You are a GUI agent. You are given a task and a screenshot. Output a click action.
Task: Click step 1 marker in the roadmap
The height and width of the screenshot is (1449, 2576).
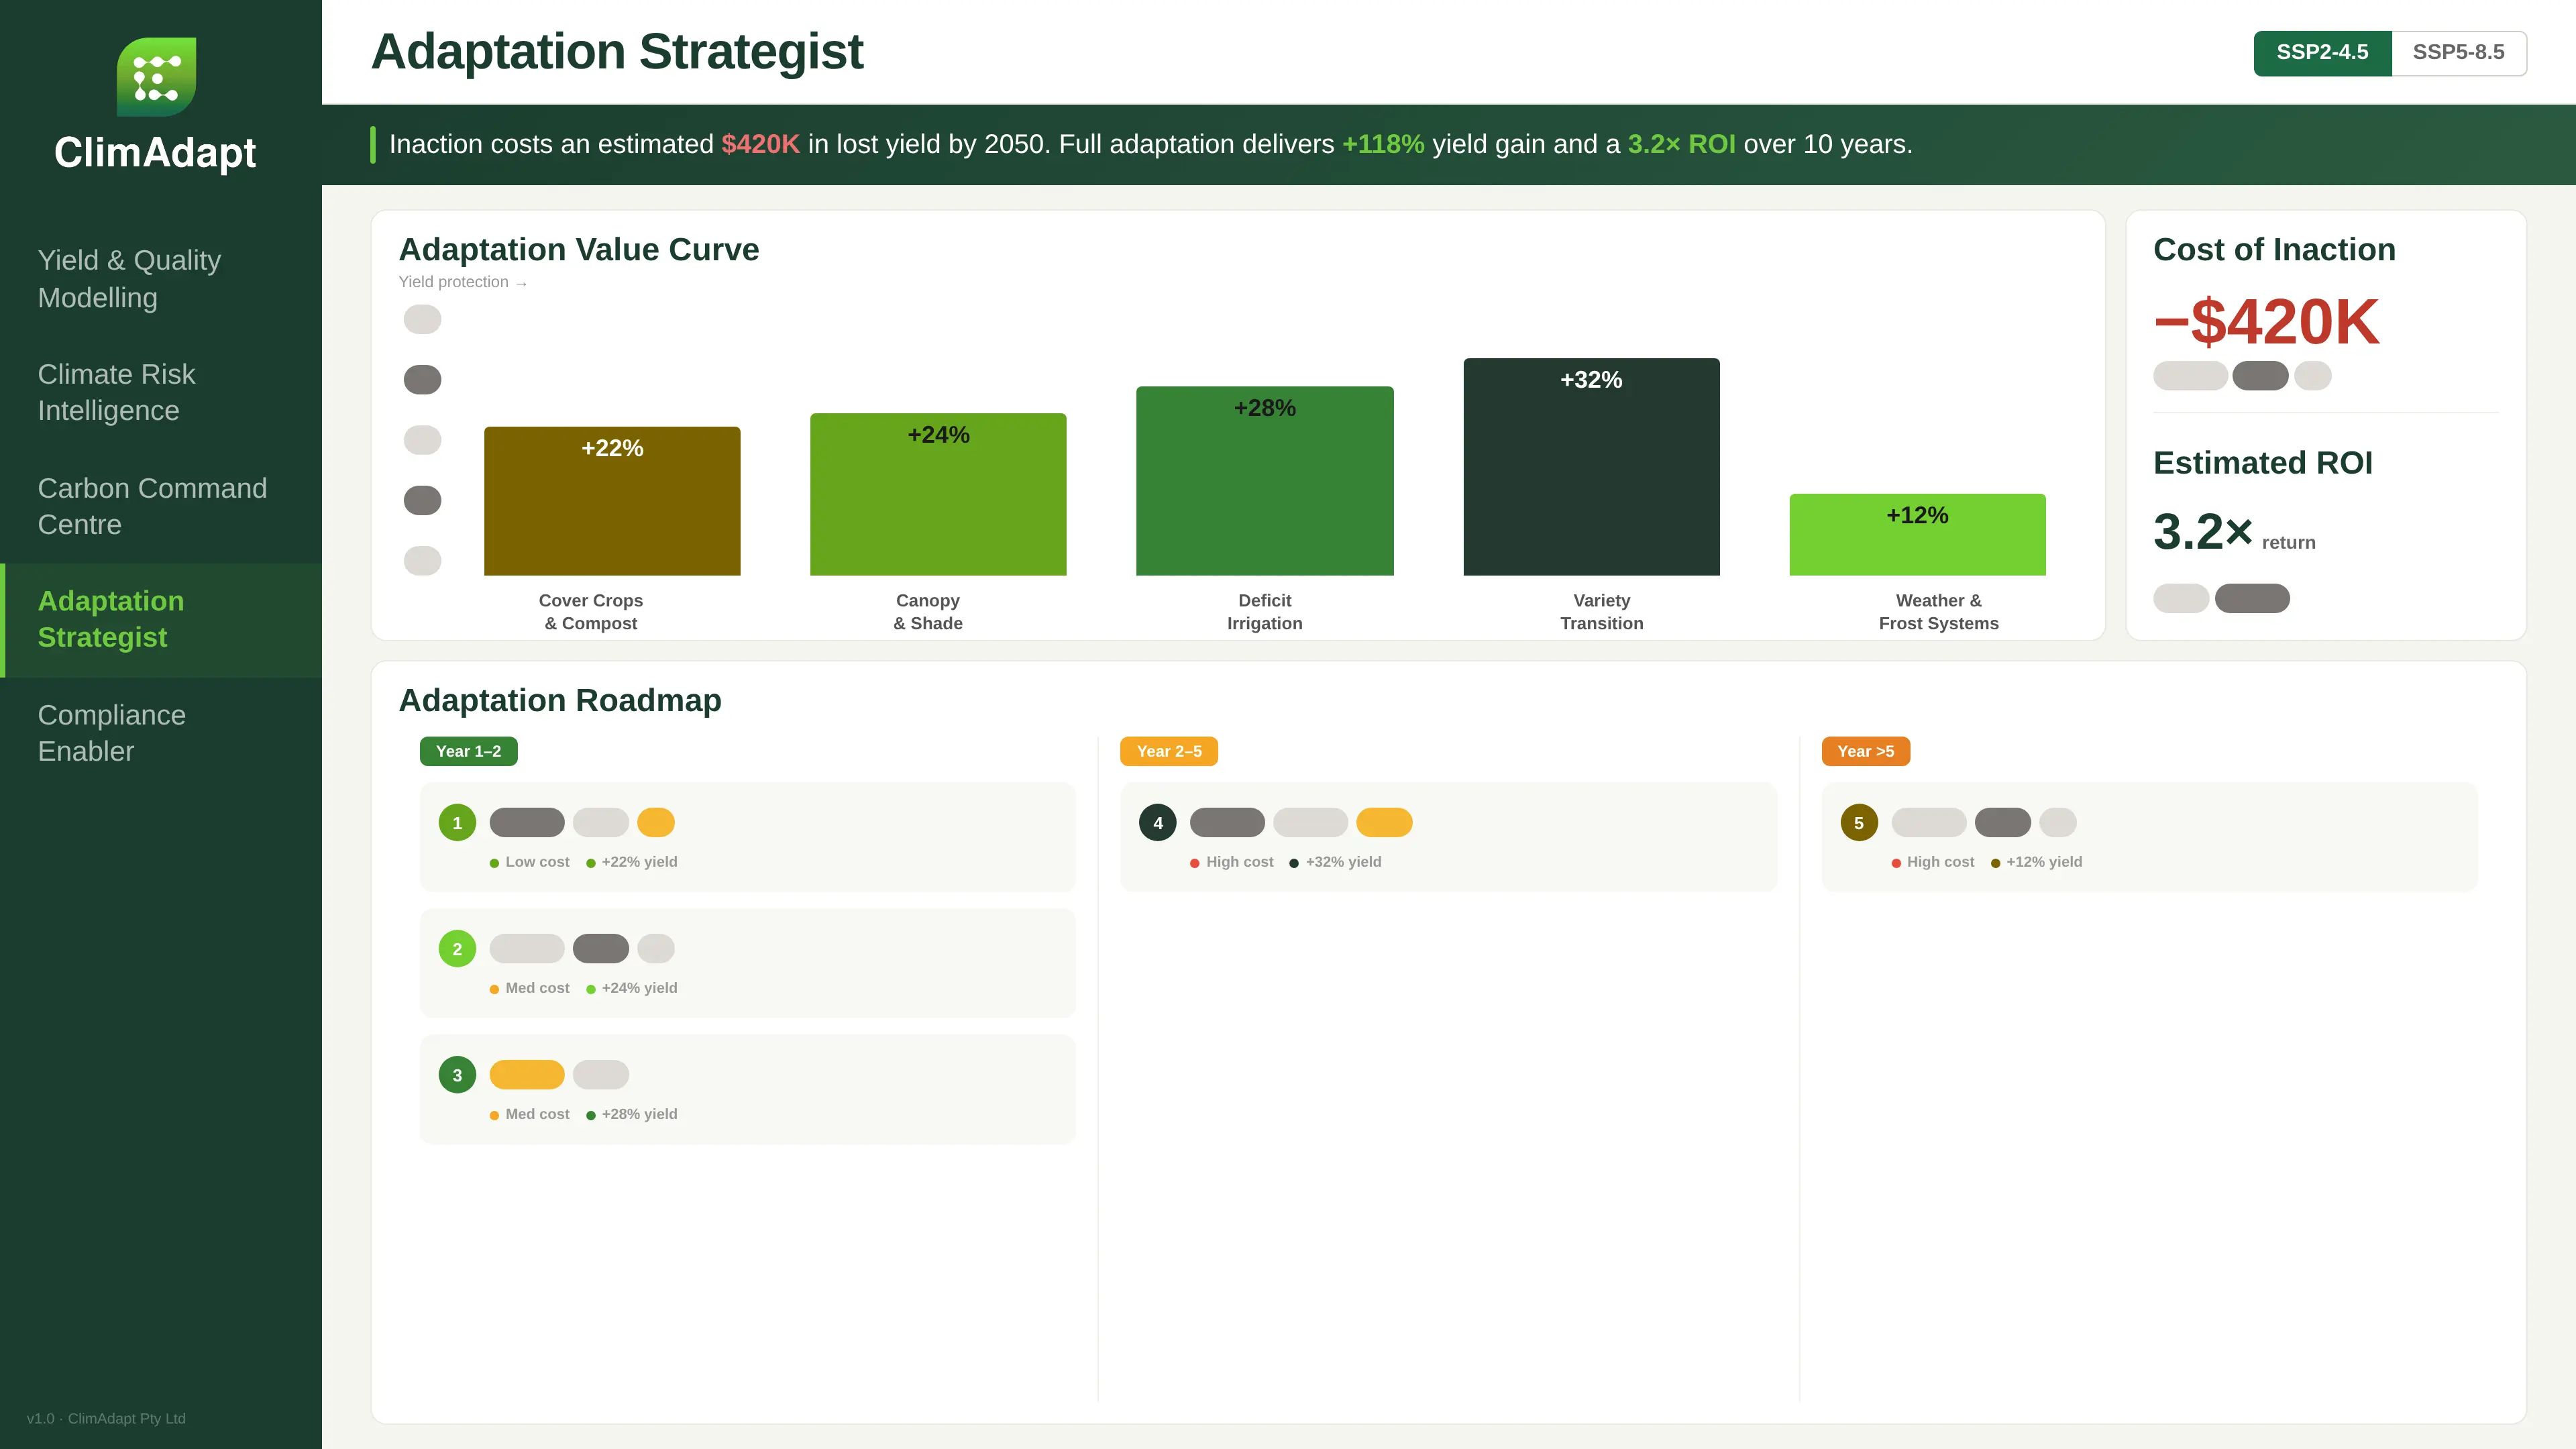457,822
